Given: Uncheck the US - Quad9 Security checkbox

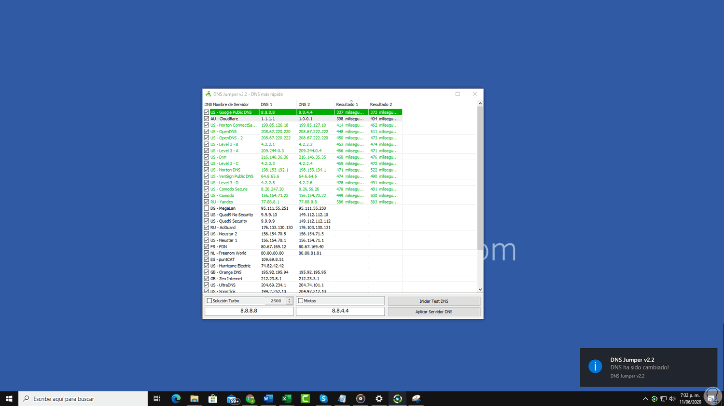Looking at the screenshot, I should [x=207, y=221].
